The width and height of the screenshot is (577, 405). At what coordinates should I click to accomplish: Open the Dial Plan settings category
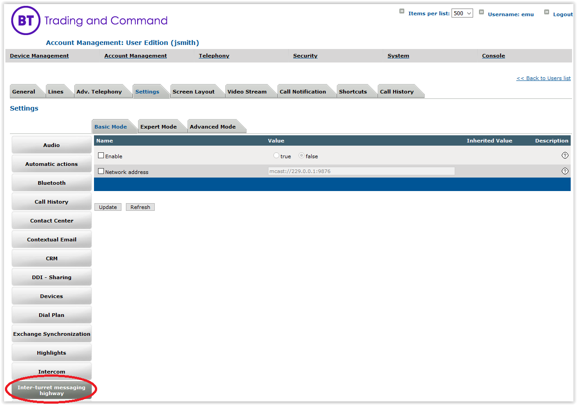click(52, 315)
